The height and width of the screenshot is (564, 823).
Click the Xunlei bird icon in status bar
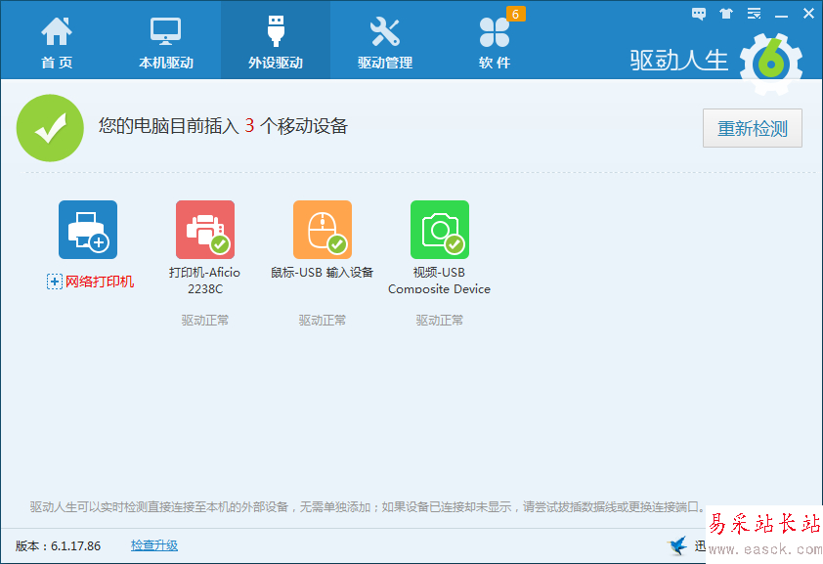point(677,545)
